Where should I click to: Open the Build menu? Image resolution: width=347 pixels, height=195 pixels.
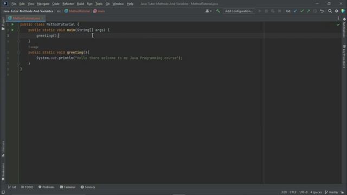pyautogui.click(x=80, y=4)
